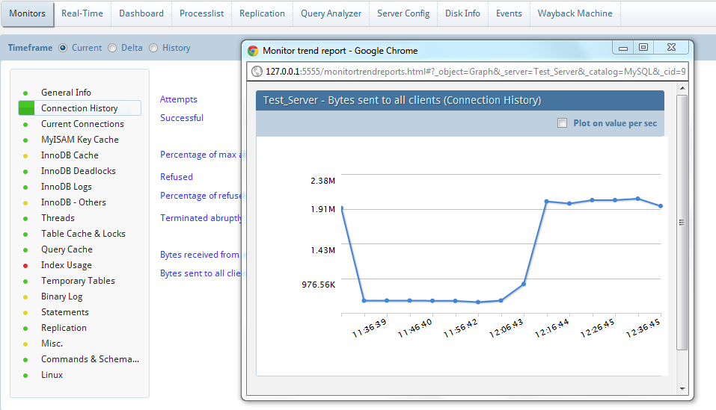Screen dimensions: 716x410
Task: Open Misc. monitor group
Action: pos(52,344)
